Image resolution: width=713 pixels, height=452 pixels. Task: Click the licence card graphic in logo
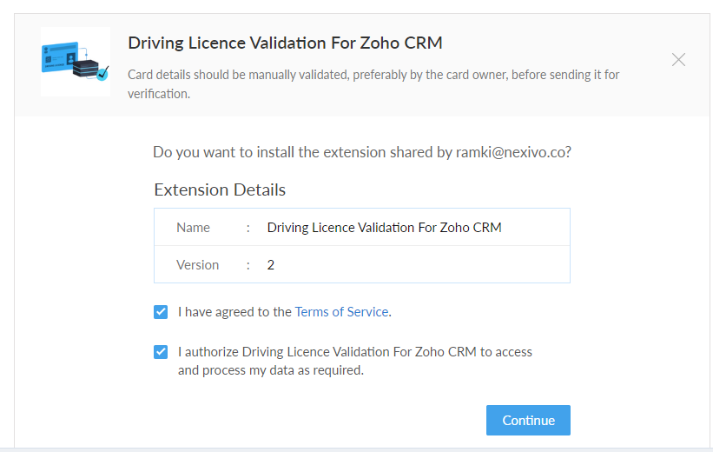60,56
